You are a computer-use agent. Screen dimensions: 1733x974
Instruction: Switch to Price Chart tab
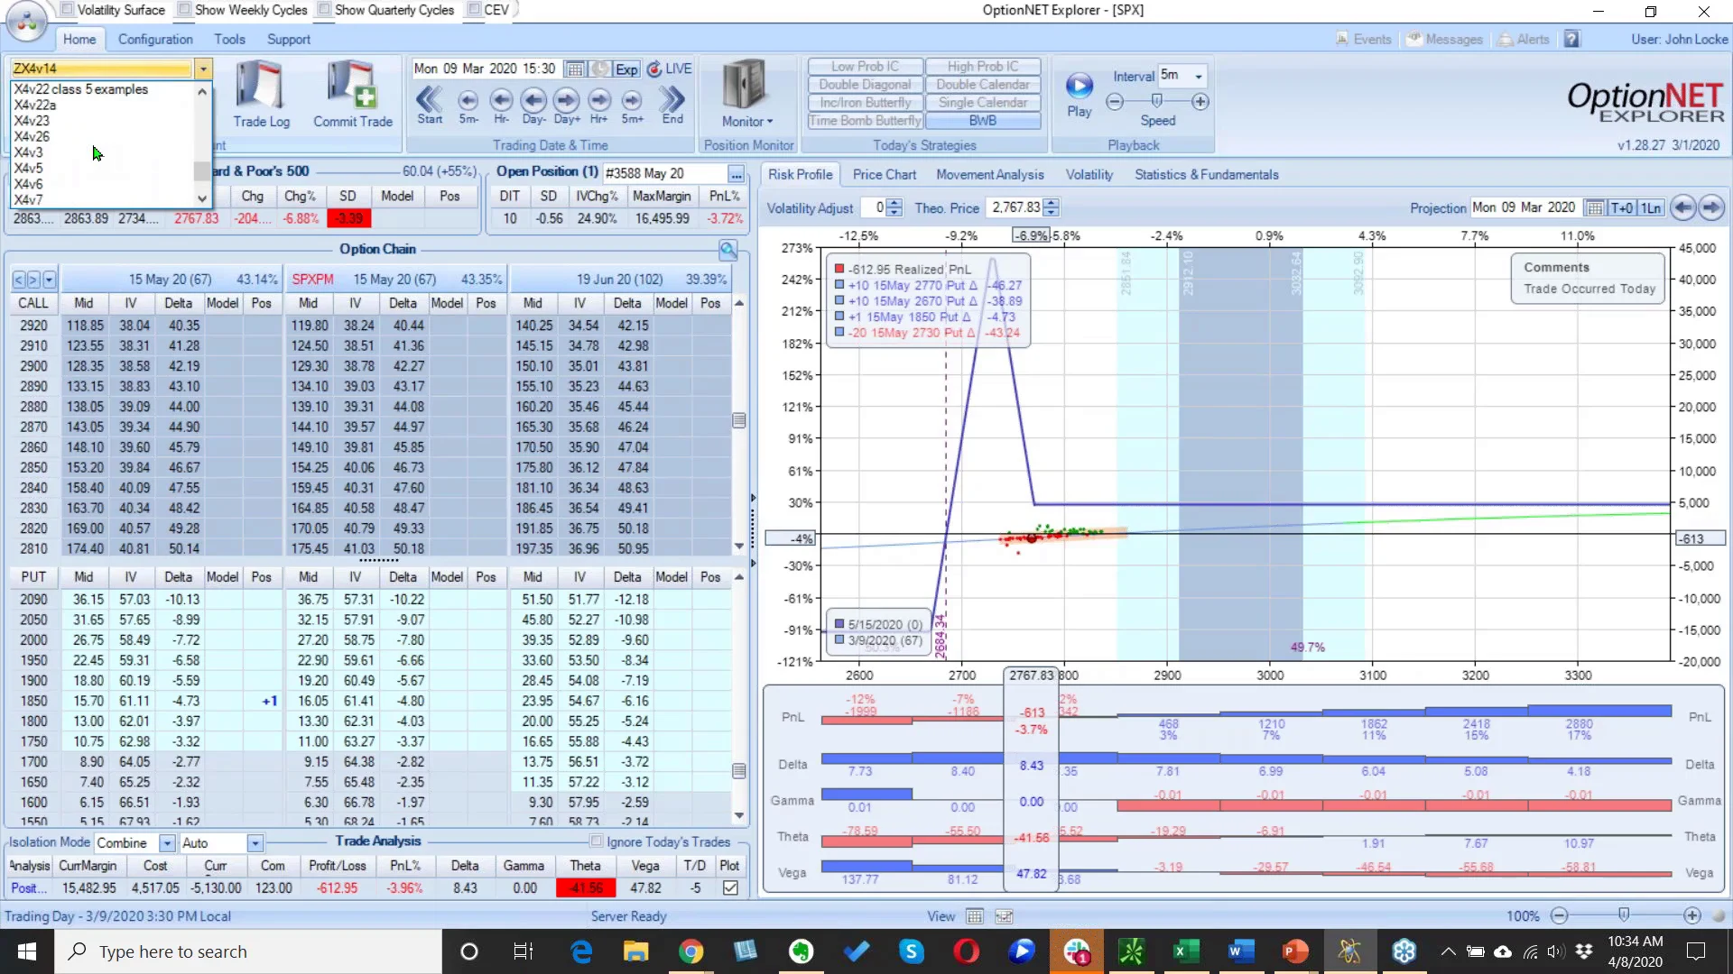(884, 175)
